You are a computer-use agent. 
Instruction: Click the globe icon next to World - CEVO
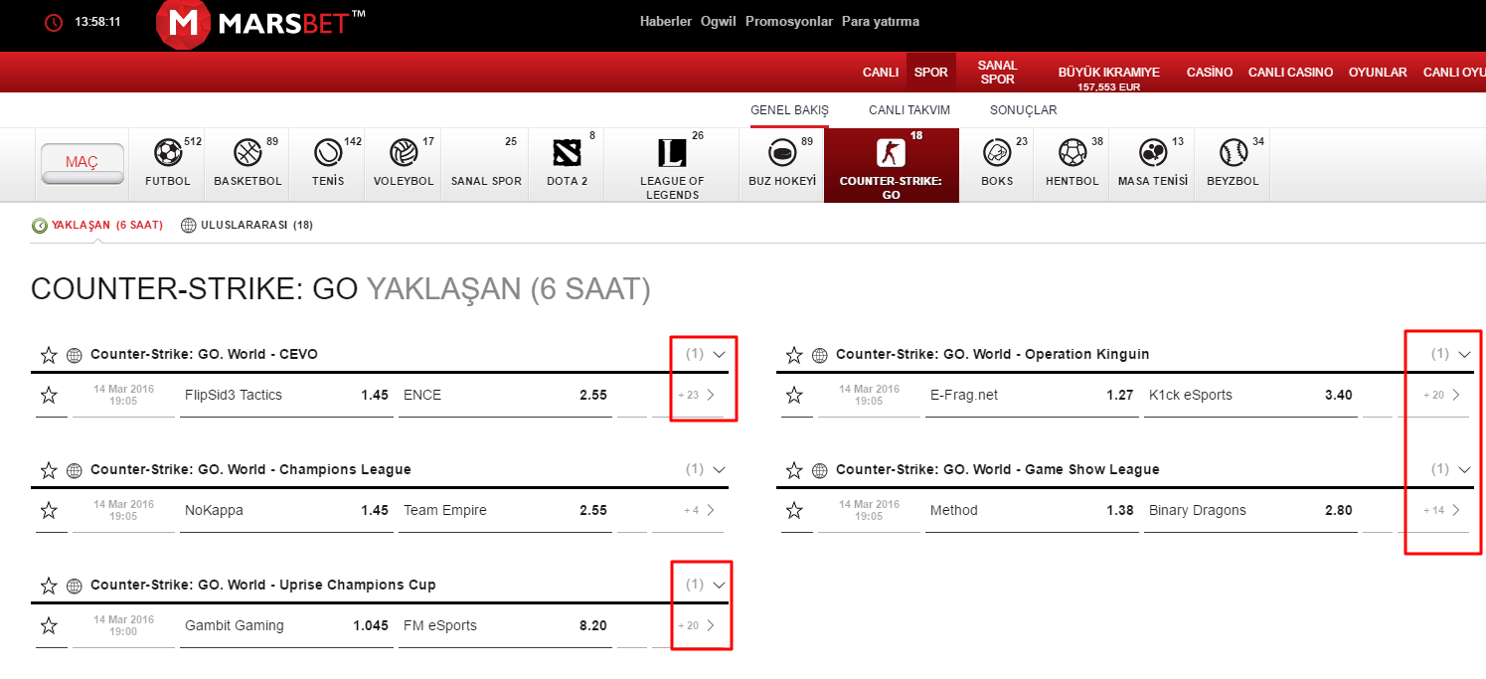click(74, 355)
